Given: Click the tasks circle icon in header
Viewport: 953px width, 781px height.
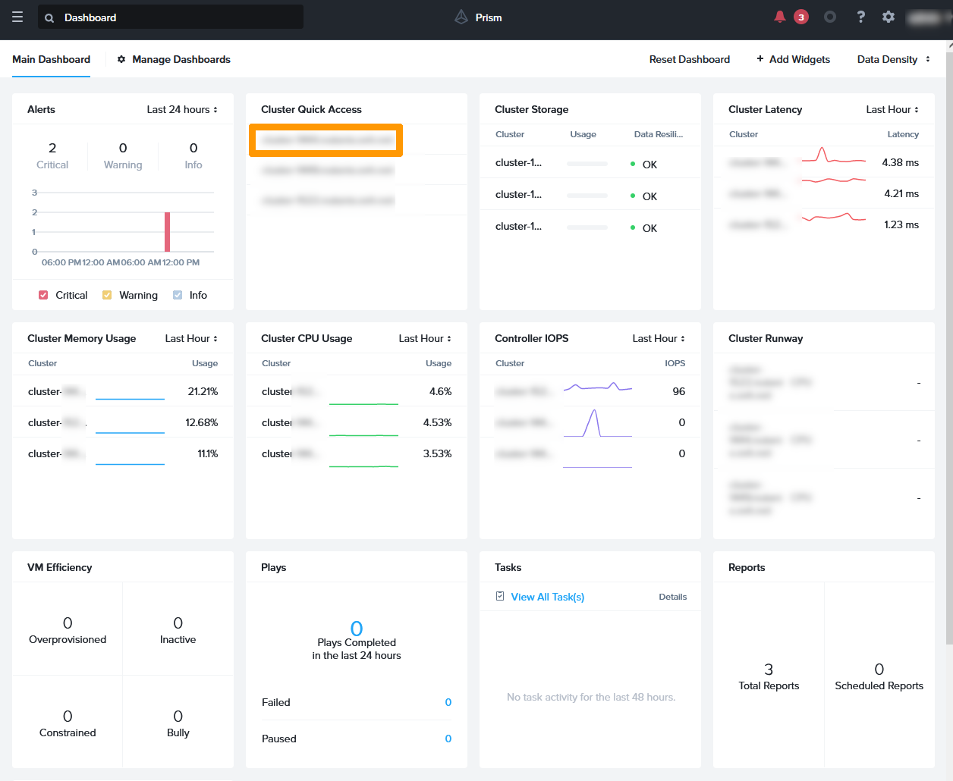Looking at the screenshot, I should pyautogui.click(x=830, y=17).
